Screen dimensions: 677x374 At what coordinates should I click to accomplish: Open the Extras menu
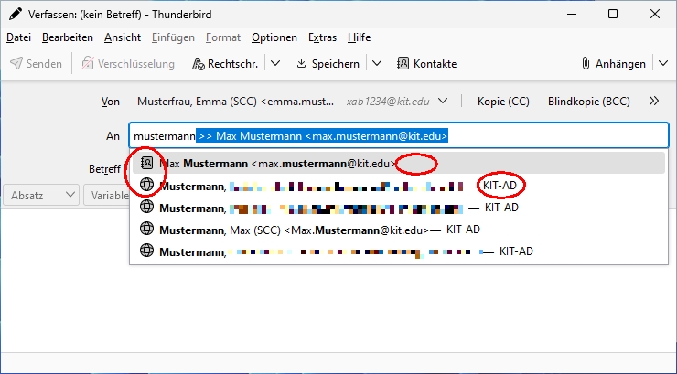[x=322, y=37]
